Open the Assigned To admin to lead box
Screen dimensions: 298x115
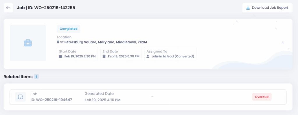point(170,54)
